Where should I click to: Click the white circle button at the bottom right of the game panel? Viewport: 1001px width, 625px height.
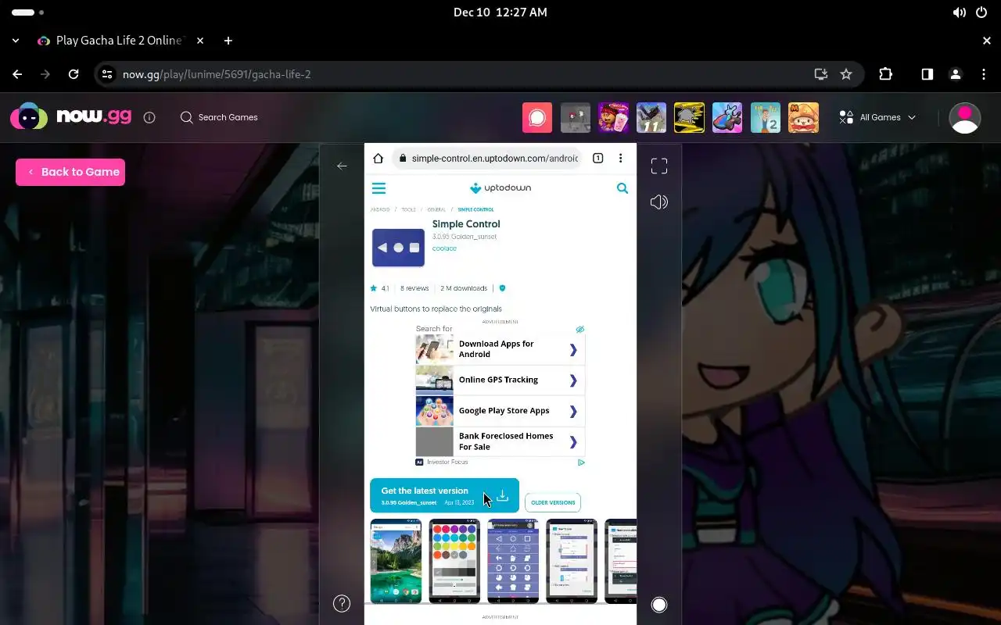click(x=659, y=604)
